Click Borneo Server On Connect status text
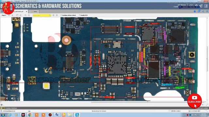 click(x=99, y=111)
